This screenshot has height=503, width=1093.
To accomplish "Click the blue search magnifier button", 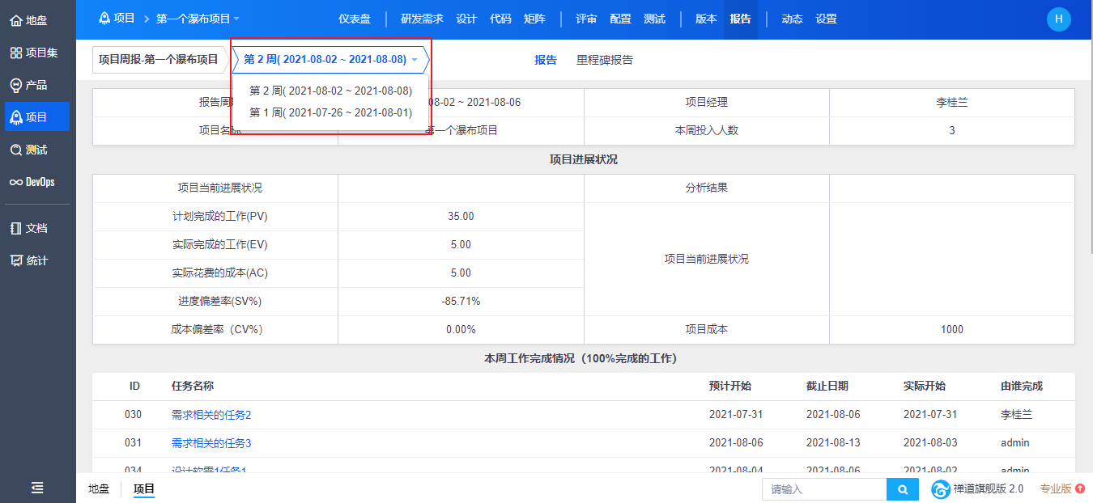I will 903,489.
